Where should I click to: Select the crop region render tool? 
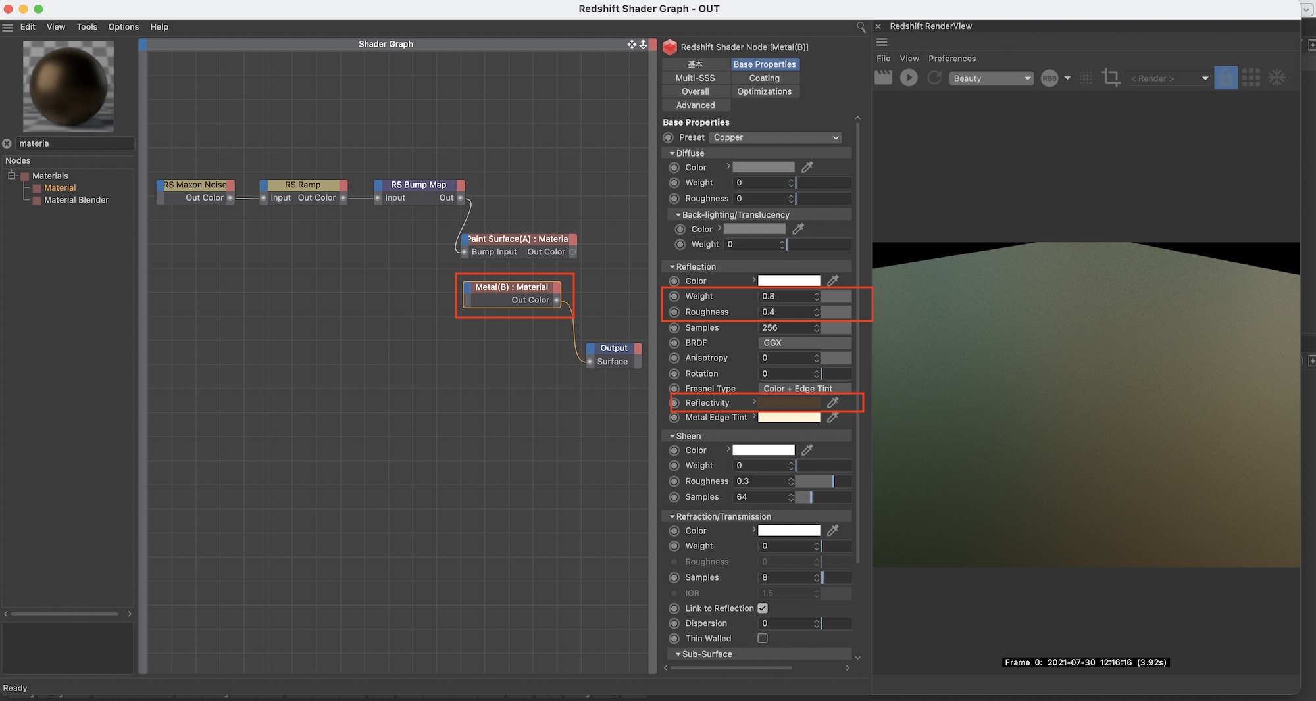1111,78
